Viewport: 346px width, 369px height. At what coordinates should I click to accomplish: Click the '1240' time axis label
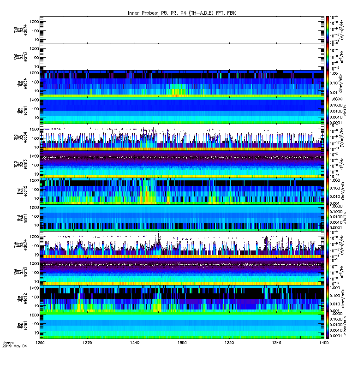pyautogui.click(x=135, y=343)
